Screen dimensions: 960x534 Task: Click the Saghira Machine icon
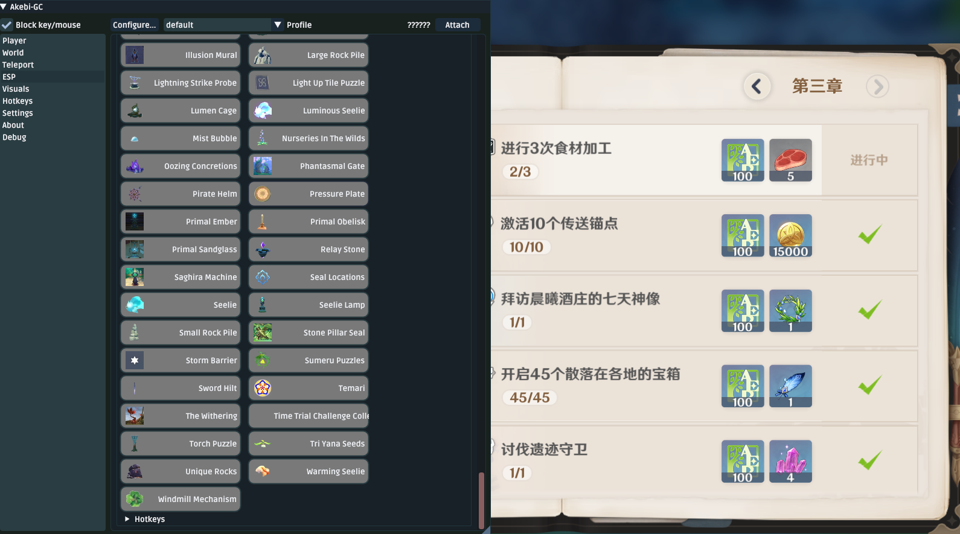[135, 277]
